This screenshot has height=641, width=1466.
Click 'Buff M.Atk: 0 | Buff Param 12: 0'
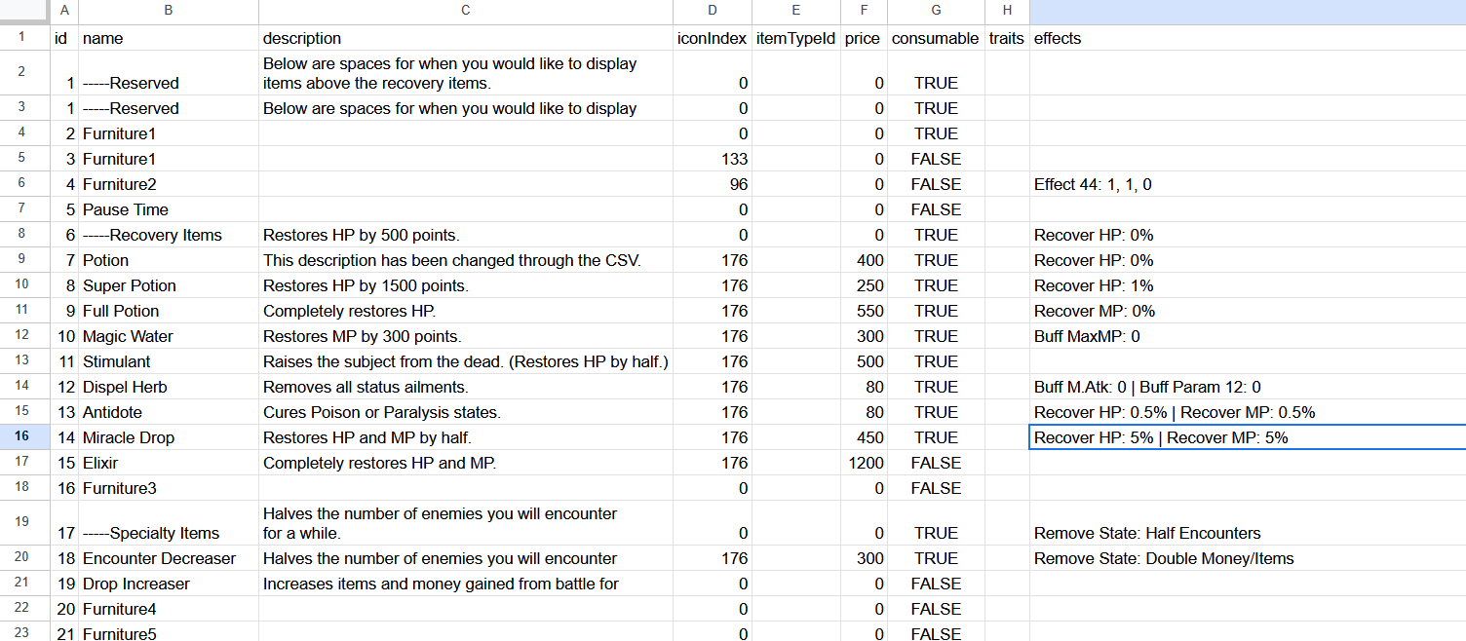pyautogui.click(x=1248, y=387)
